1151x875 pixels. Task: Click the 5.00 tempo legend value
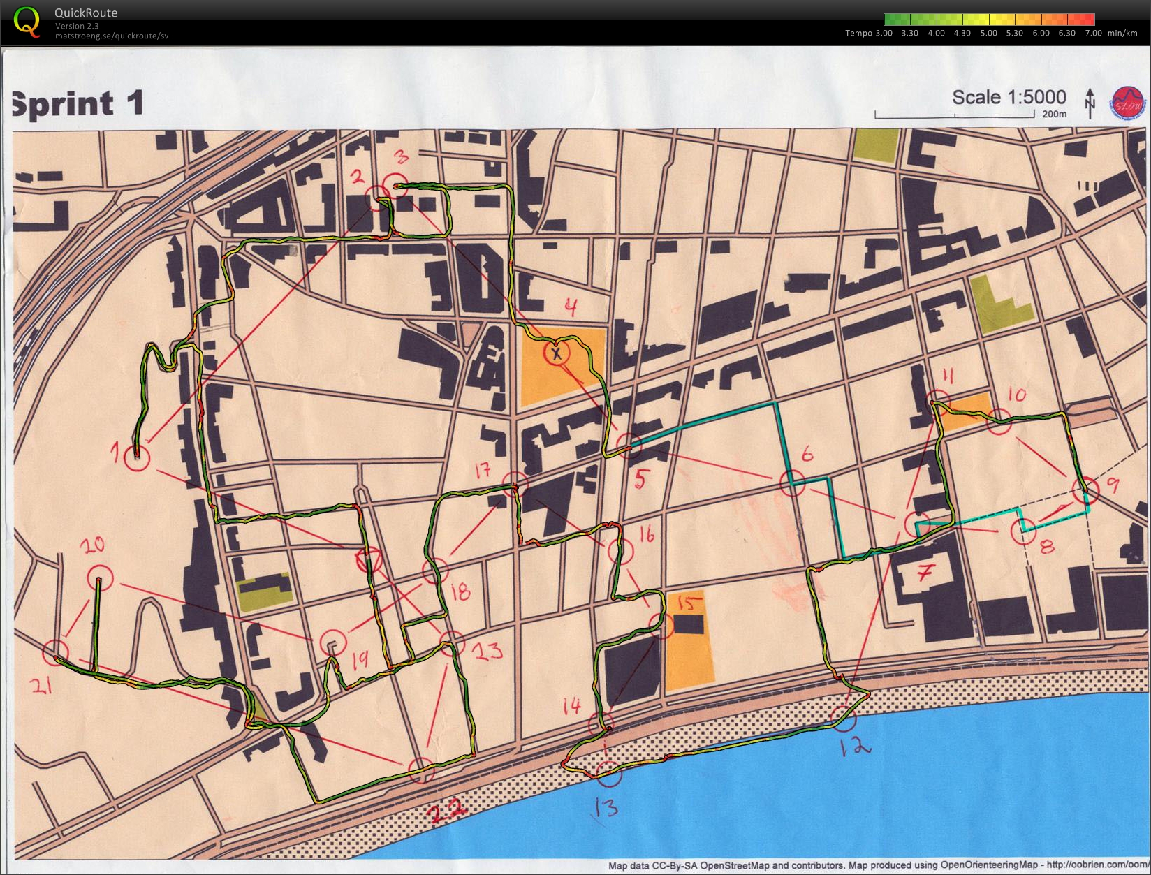tap(988, 33)
